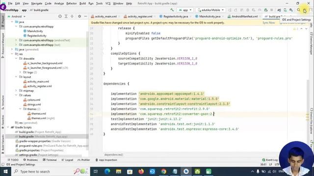The width and height of the screenshot is (314, 176).
Task: Open the Build menu
Action: pos(82,3)
